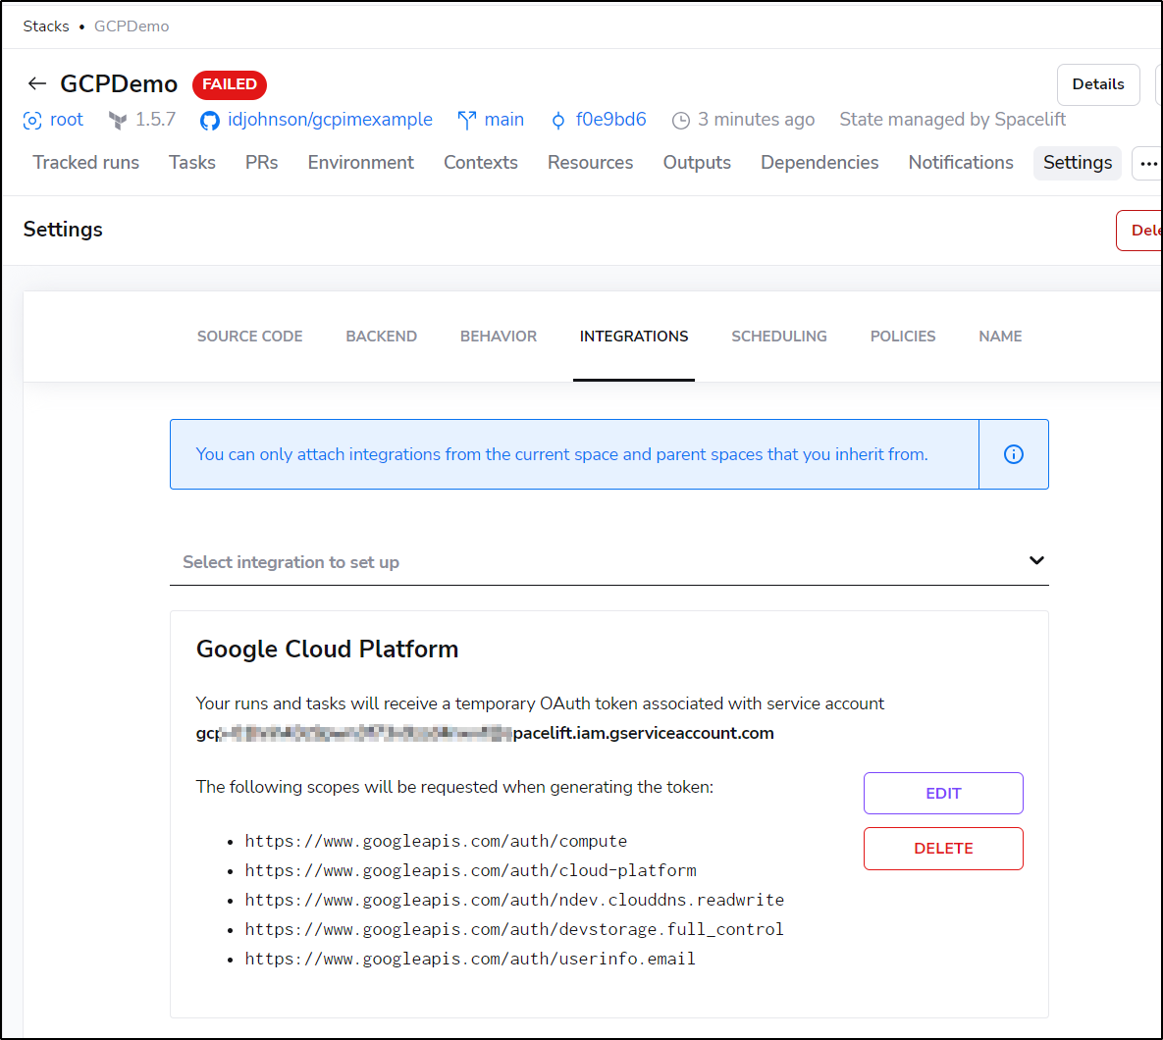
Task: Click the auth/compute scope URL
Action: click(x=436, y=842)
